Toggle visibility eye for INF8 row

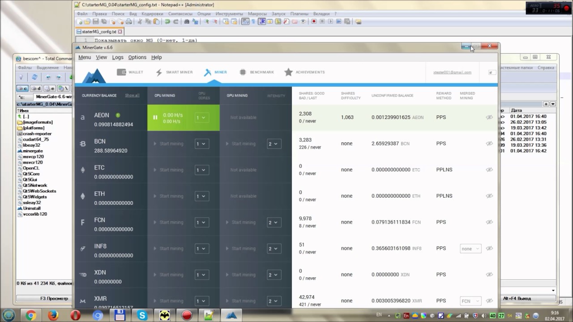pyautogui.click(x=489, y=248)
